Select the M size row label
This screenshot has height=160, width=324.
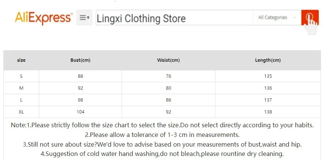[21, 88]
